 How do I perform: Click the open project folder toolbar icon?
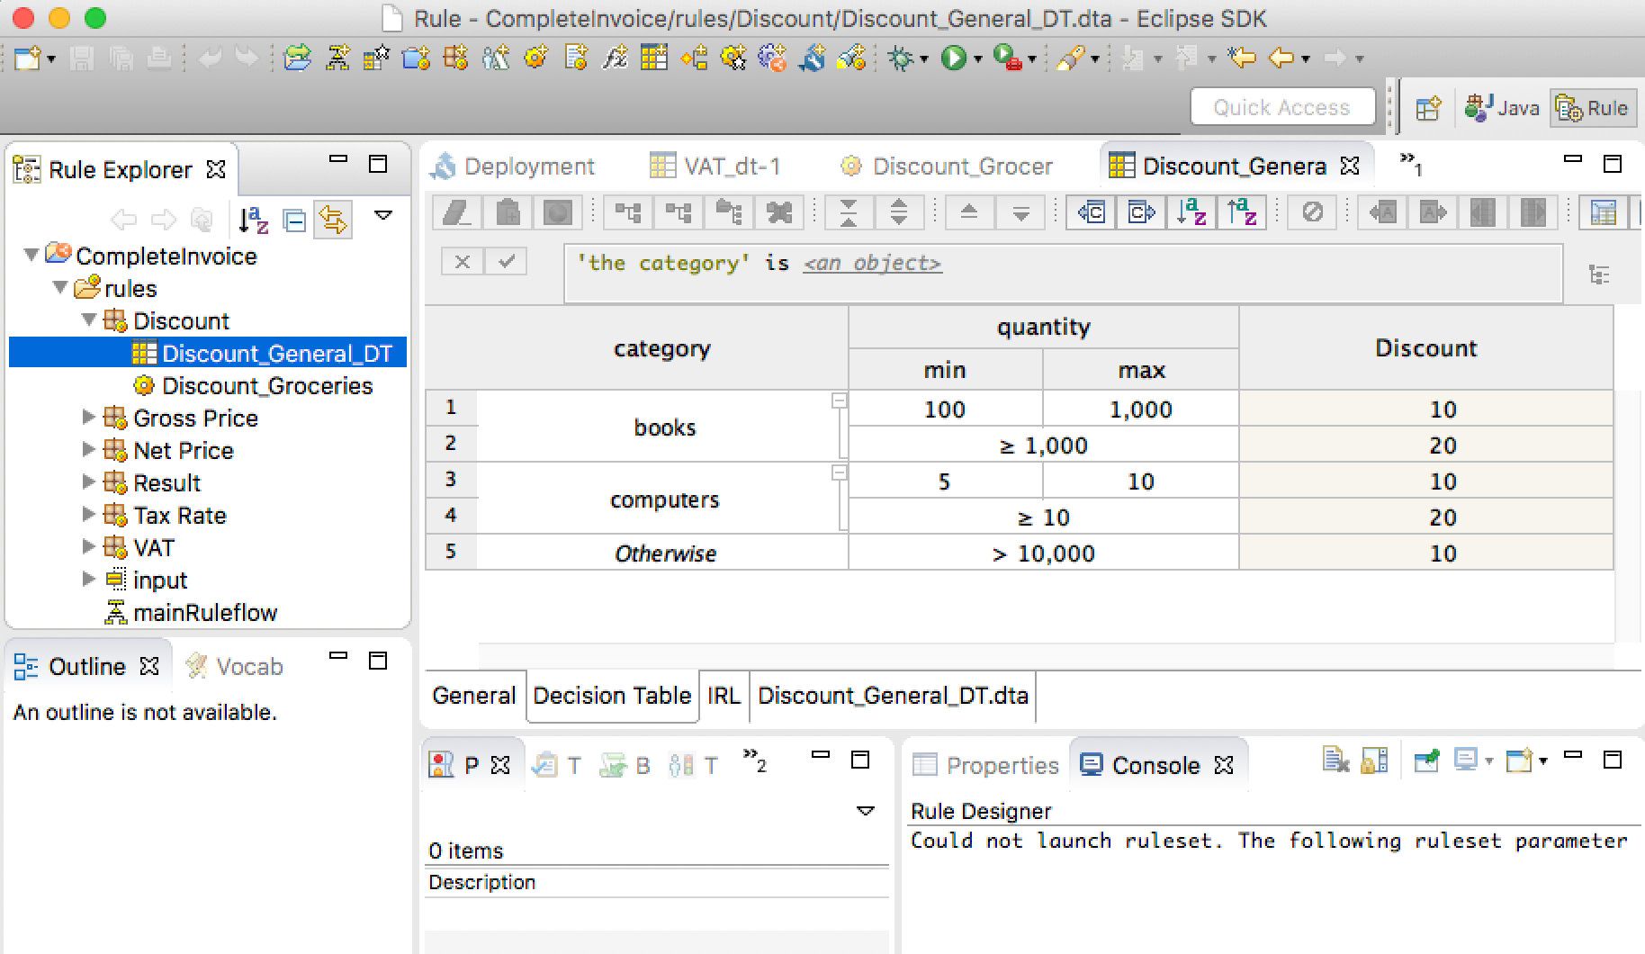pos(297,58)
